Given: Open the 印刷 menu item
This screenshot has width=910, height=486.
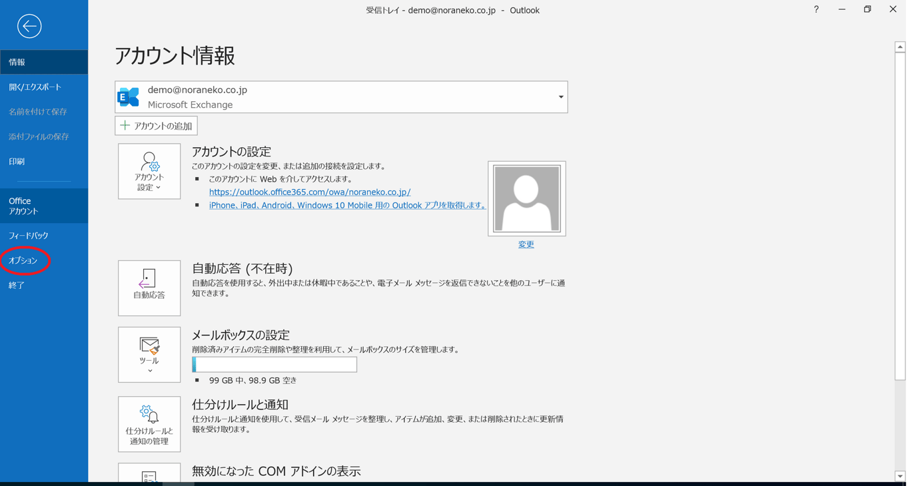Looking at the screenshot, I should pyautogui.click(x=44, y=161).
